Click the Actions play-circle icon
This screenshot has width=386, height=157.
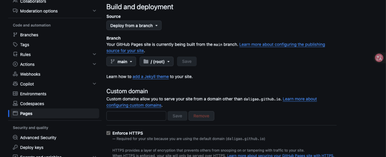(15, 64)
